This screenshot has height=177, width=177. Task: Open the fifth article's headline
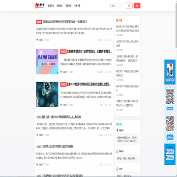pyautogui.click(x=58, y=147)
